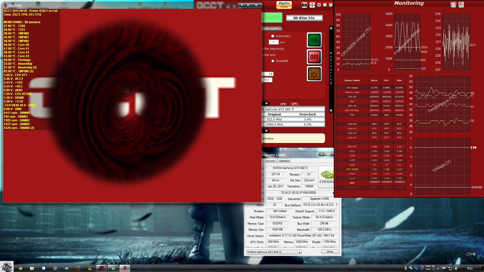The height and width of the screenshot is (272, 484).
Task: Select the DirectX9 radio option
Action: point(273,61)
